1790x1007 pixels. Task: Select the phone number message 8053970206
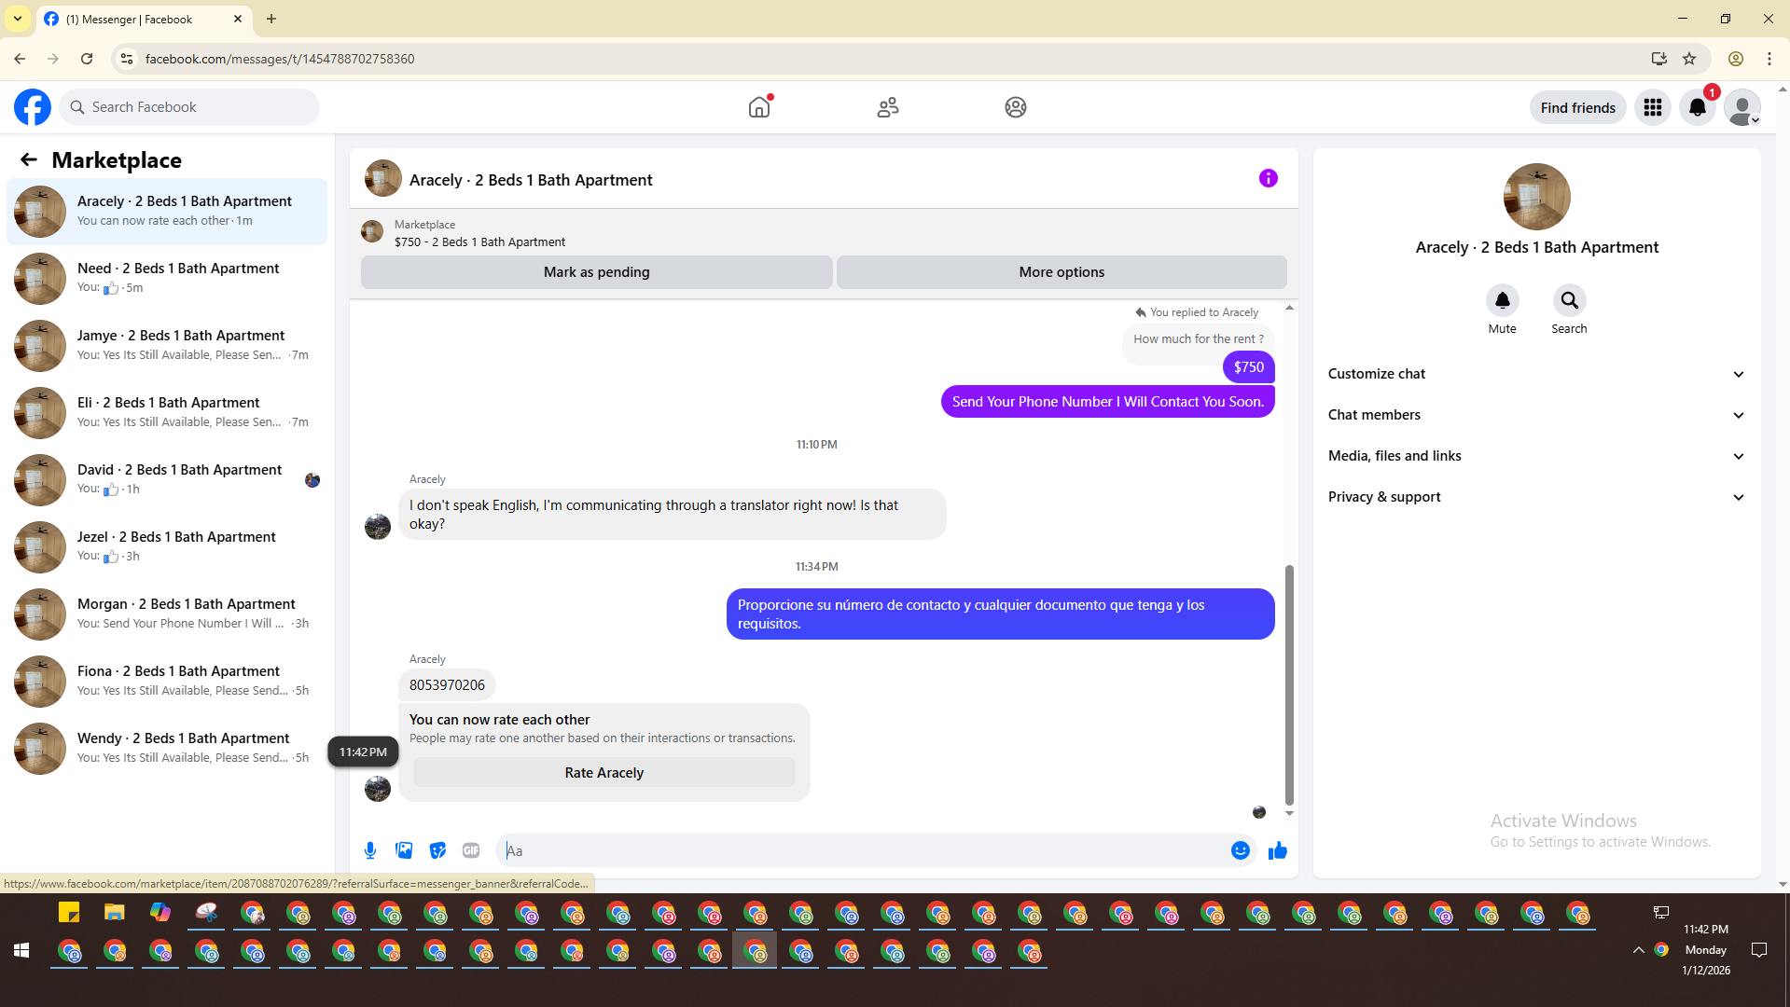tap(447, 685)
